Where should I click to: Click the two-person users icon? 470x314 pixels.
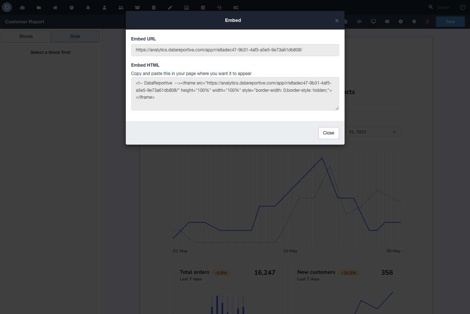tap(121, 7)
